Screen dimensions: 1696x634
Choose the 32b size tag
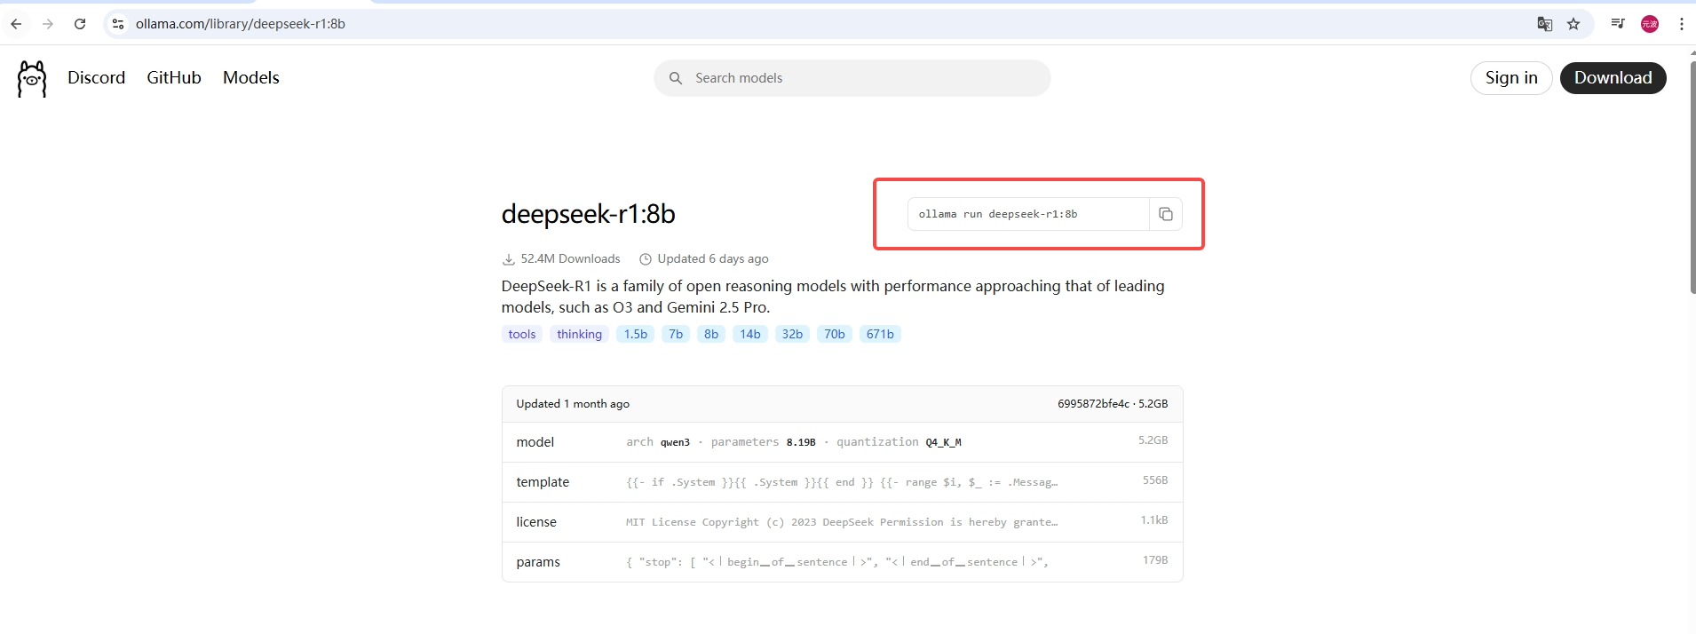[792, 334]
